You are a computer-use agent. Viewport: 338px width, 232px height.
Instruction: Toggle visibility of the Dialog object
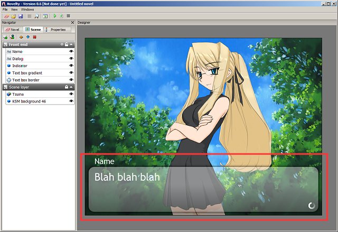pos(71,59)
